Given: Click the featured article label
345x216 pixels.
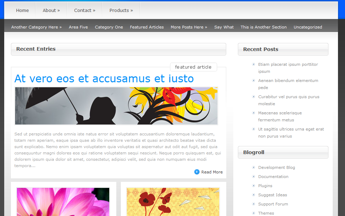Looking at the screenshot, I should [193, 67].
